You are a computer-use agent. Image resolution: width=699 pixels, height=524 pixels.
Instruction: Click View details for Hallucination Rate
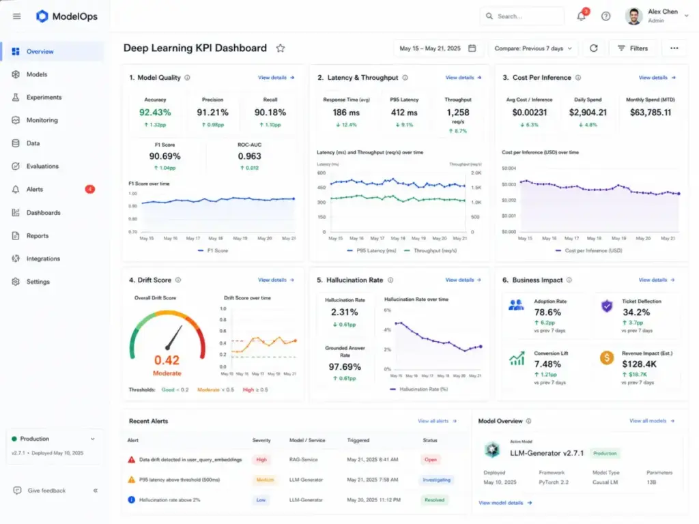coord(463,280)
